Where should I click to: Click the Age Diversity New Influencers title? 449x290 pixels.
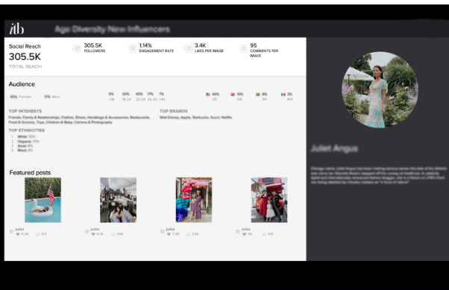click(112, 29)
